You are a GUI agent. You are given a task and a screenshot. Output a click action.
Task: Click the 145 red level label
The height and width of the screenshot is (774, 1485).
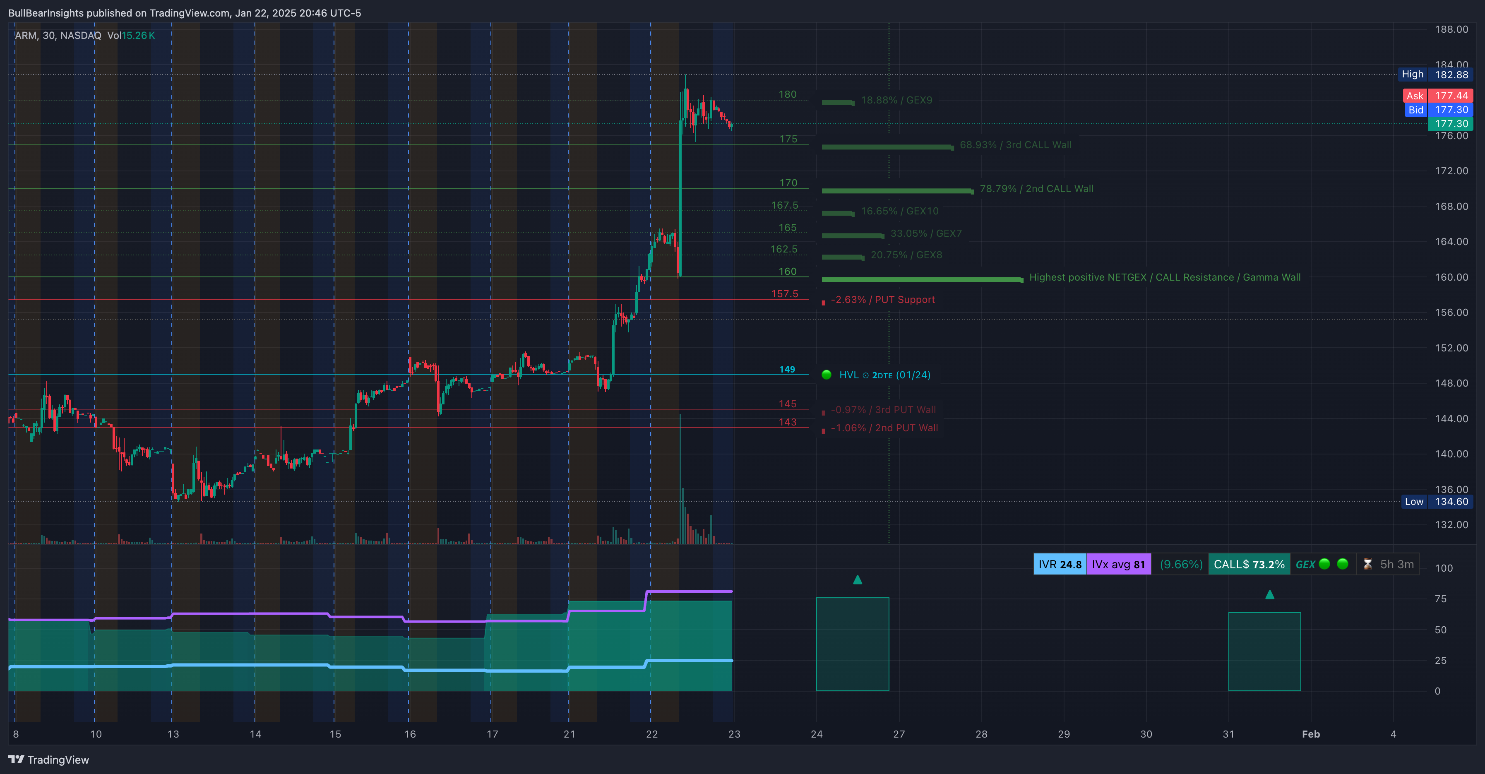tap(788, 404)
